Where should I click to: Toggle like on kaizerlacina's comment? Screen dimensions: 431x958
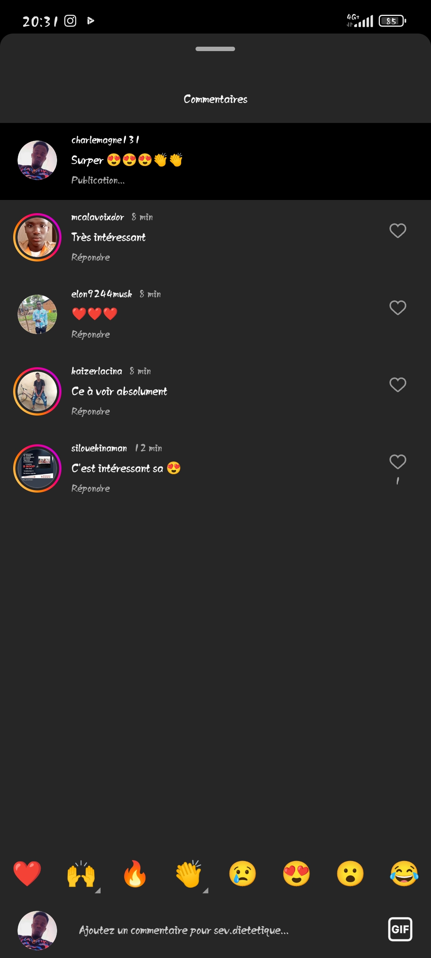click(397, 385)
